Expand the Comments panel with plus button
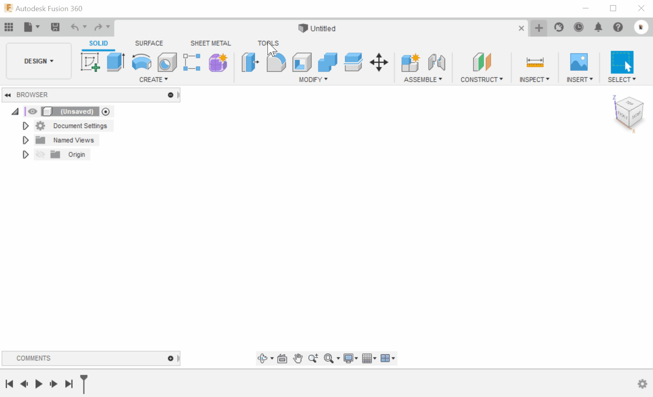653x397 pixels. point(171,358)
